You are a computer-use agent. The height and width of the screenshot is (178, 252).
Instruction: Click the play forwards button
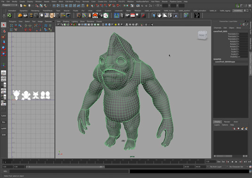point(236,162)
